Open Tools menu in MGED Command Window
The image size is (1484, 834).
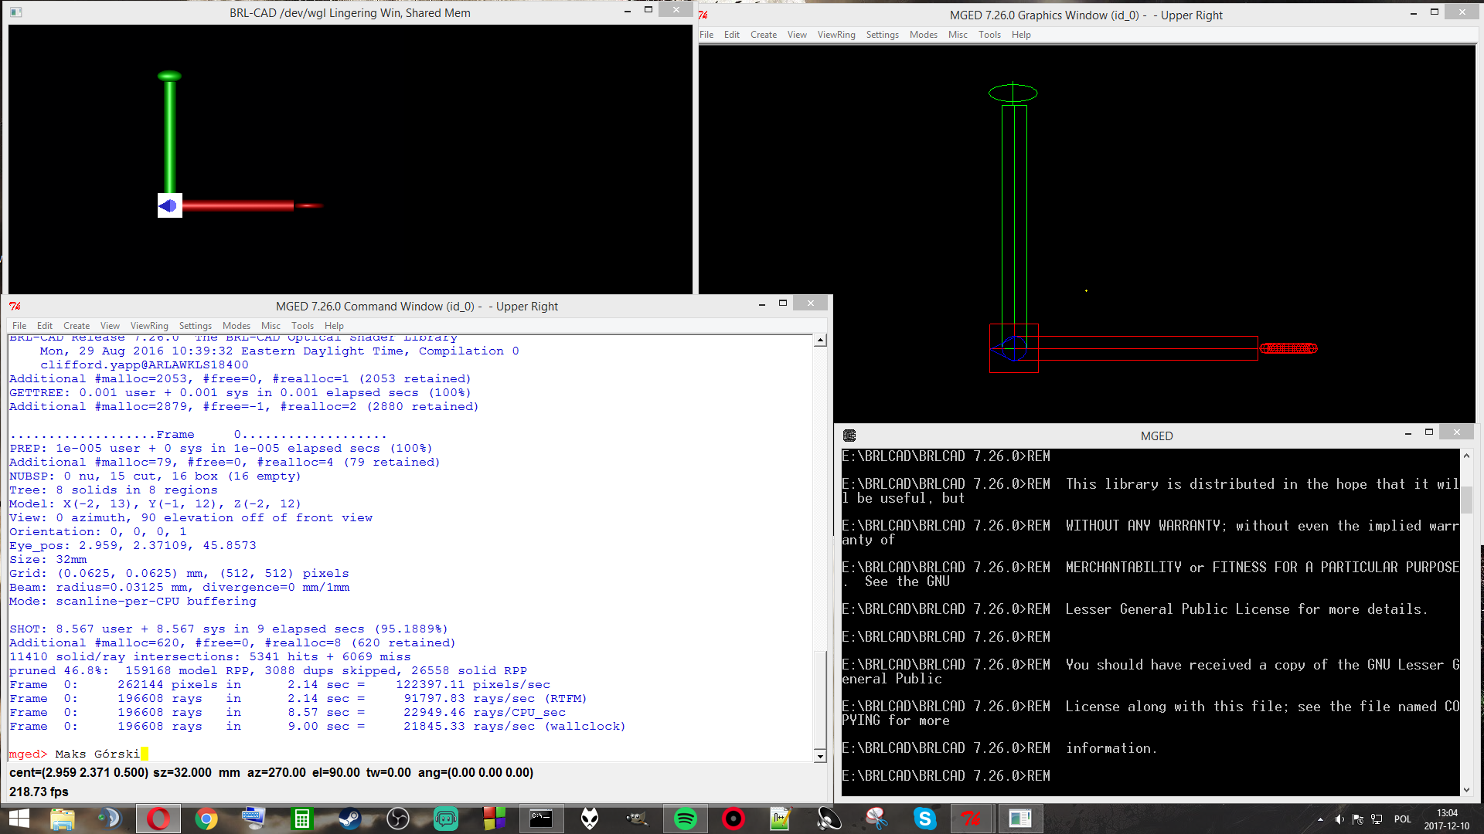pos(302,326)
